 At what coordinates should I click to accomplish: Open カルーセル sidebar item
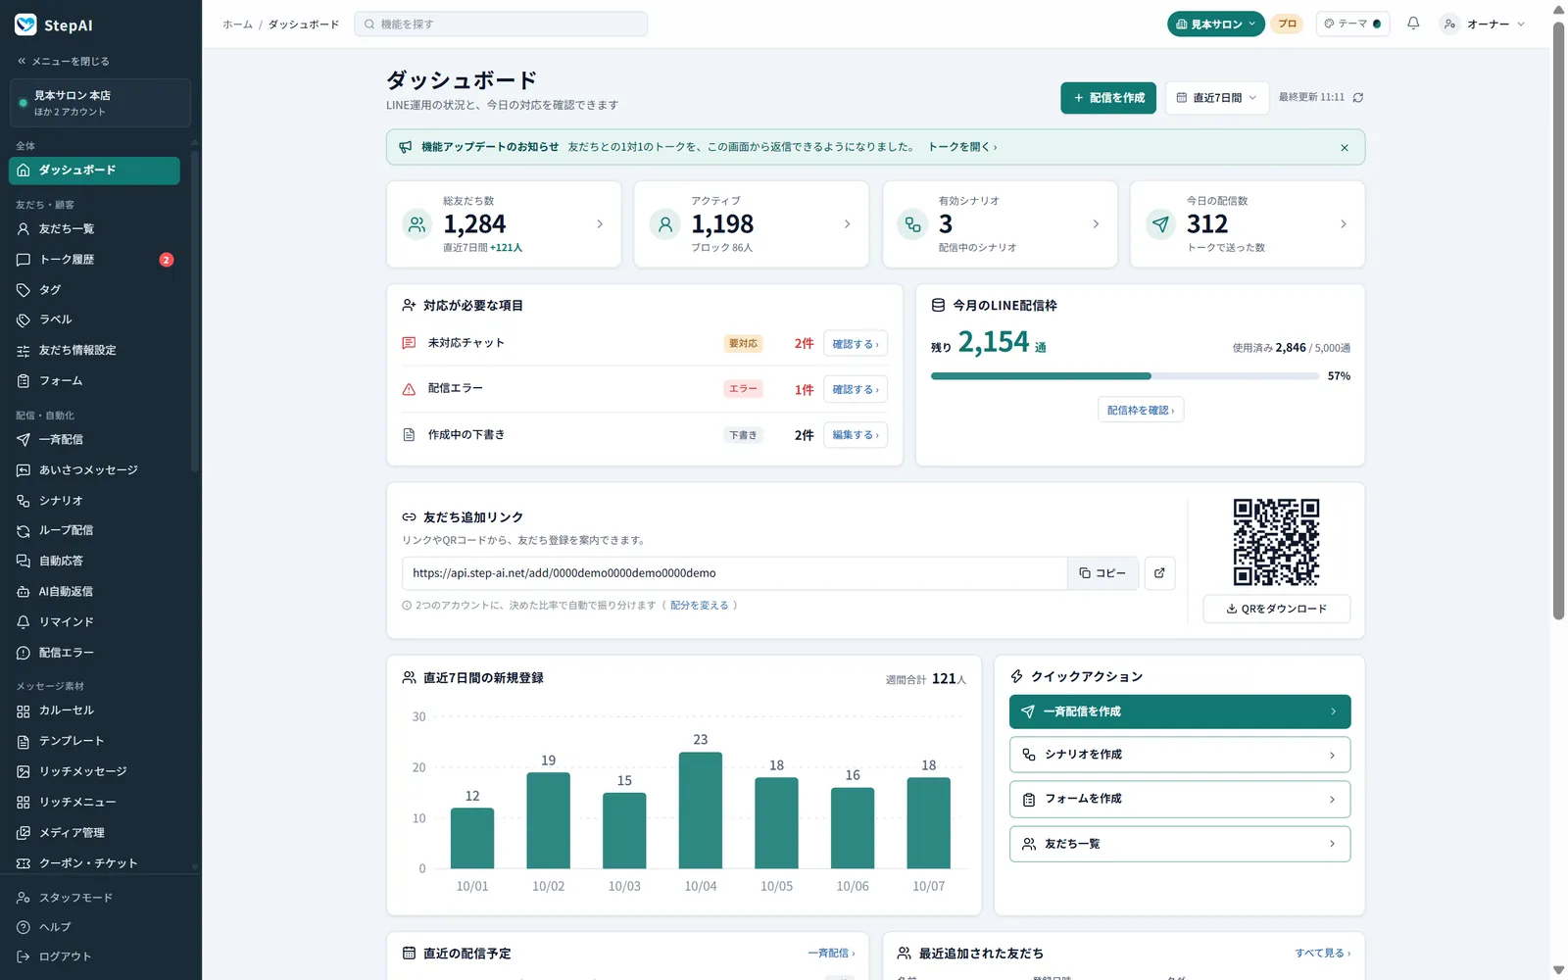(94, 710)
